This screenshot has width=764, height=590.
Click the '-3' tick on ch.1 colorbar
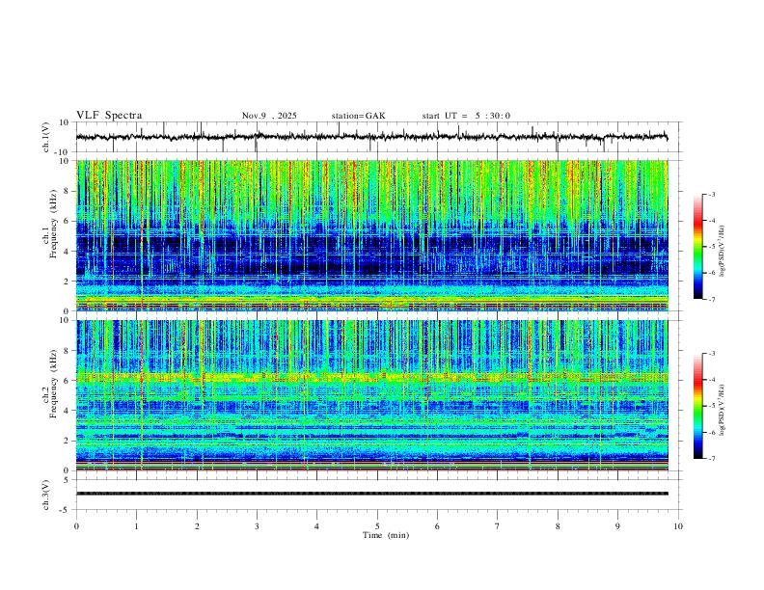(711, 194)
